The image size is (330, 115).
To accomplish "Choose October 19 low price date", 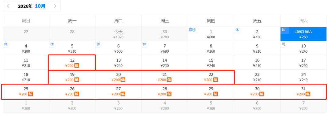I will (x=72, y=77).
